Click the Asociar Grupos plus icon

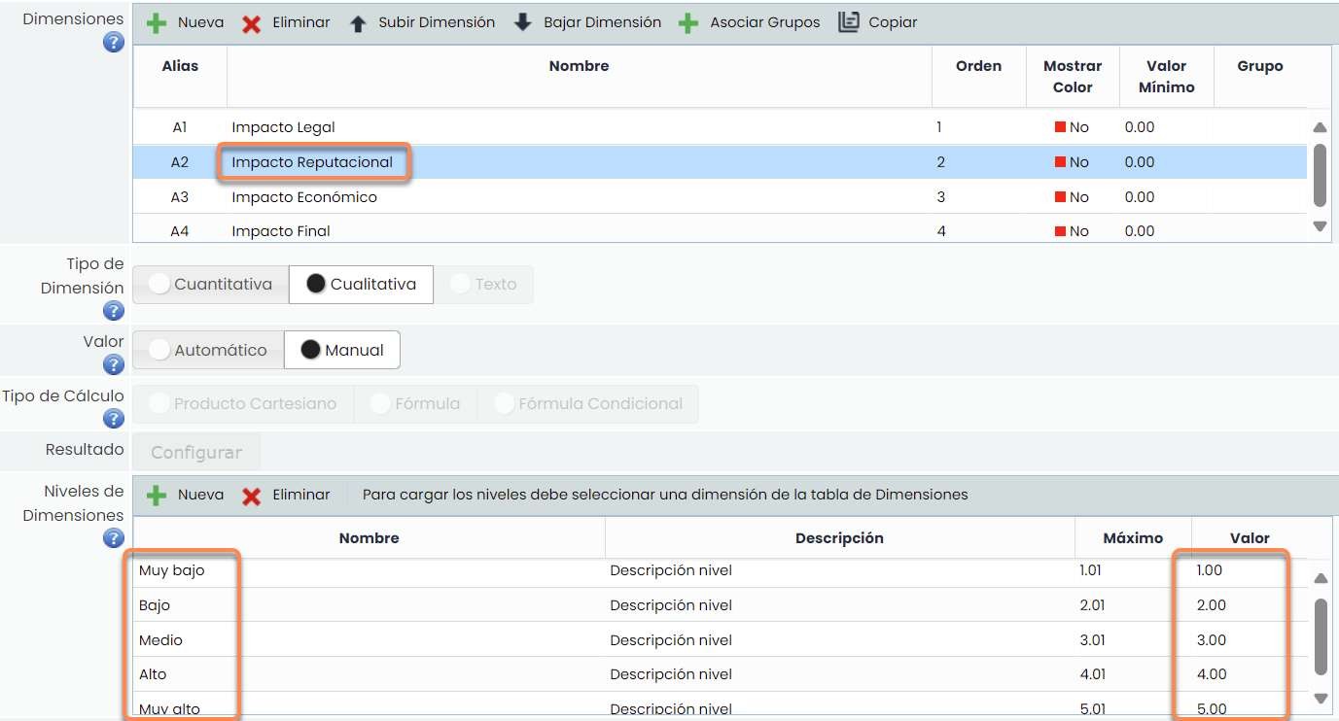[688, 23]
